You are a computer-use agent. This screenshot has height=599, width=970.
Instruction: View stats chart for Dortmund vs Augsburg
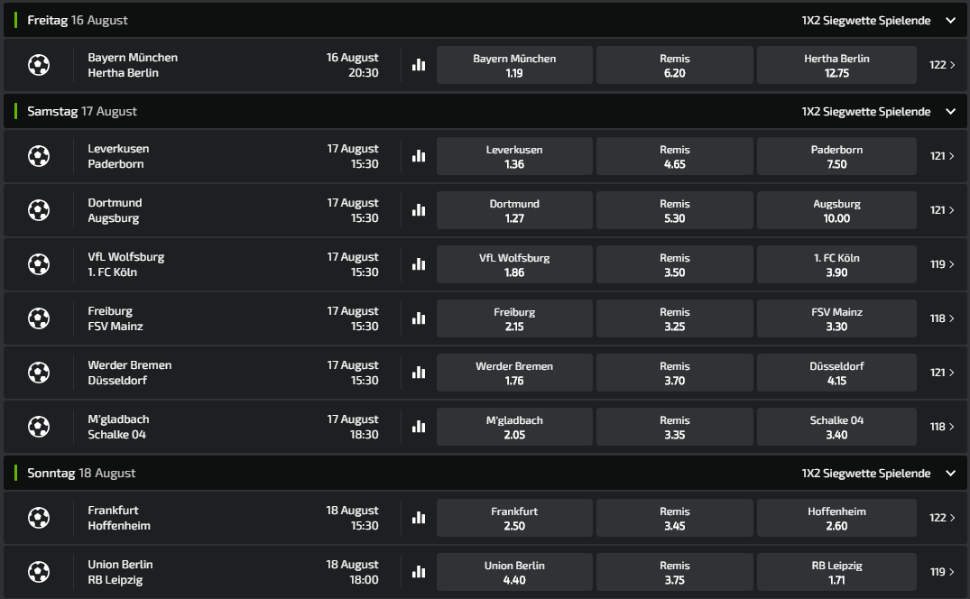coord(419,210)
